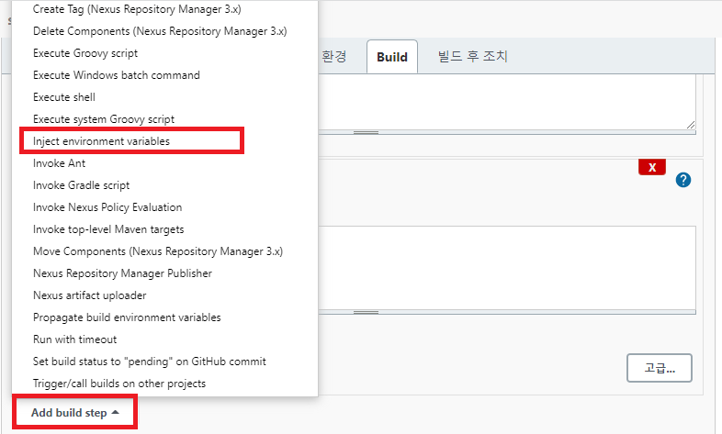
Task: Select Nexus Repository Manager Publisher
Action: click(x=122, y=273)
